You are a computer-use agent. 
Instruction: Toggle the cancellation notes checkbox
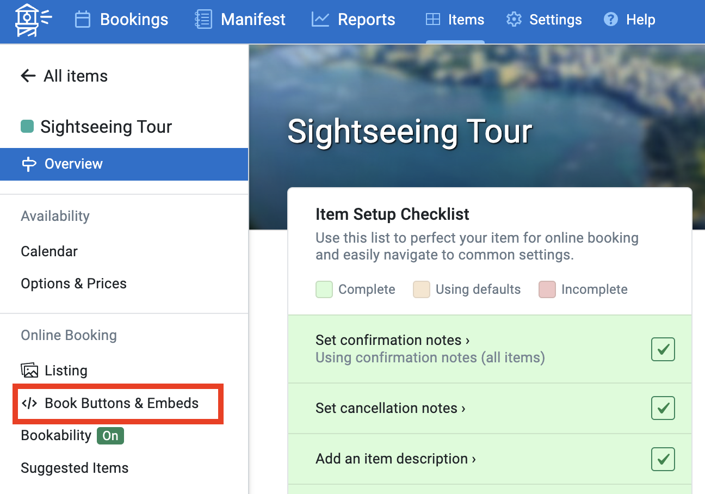click(x=663, y=408)
